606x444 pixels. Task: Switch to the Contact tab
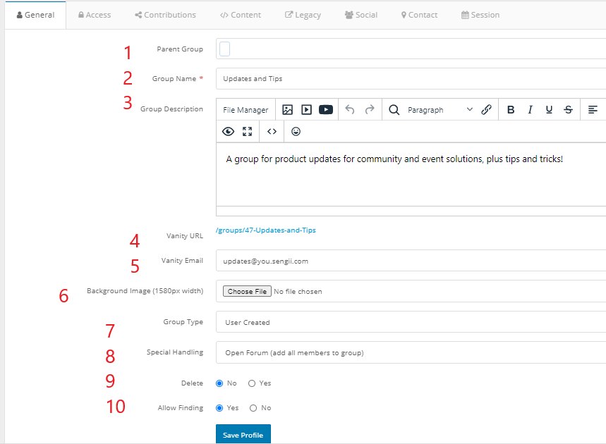(419, 15)
